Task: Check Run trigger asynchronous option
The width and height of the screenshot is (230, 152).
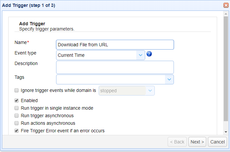Action: pos(16,116)
